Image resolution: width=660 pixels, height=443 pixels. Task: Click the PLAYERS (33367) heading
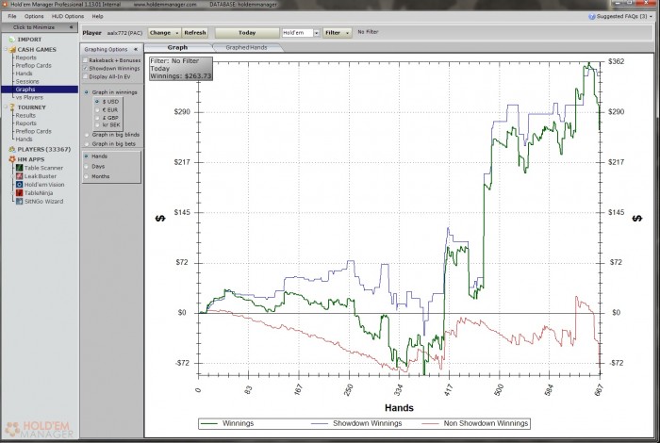44,149
